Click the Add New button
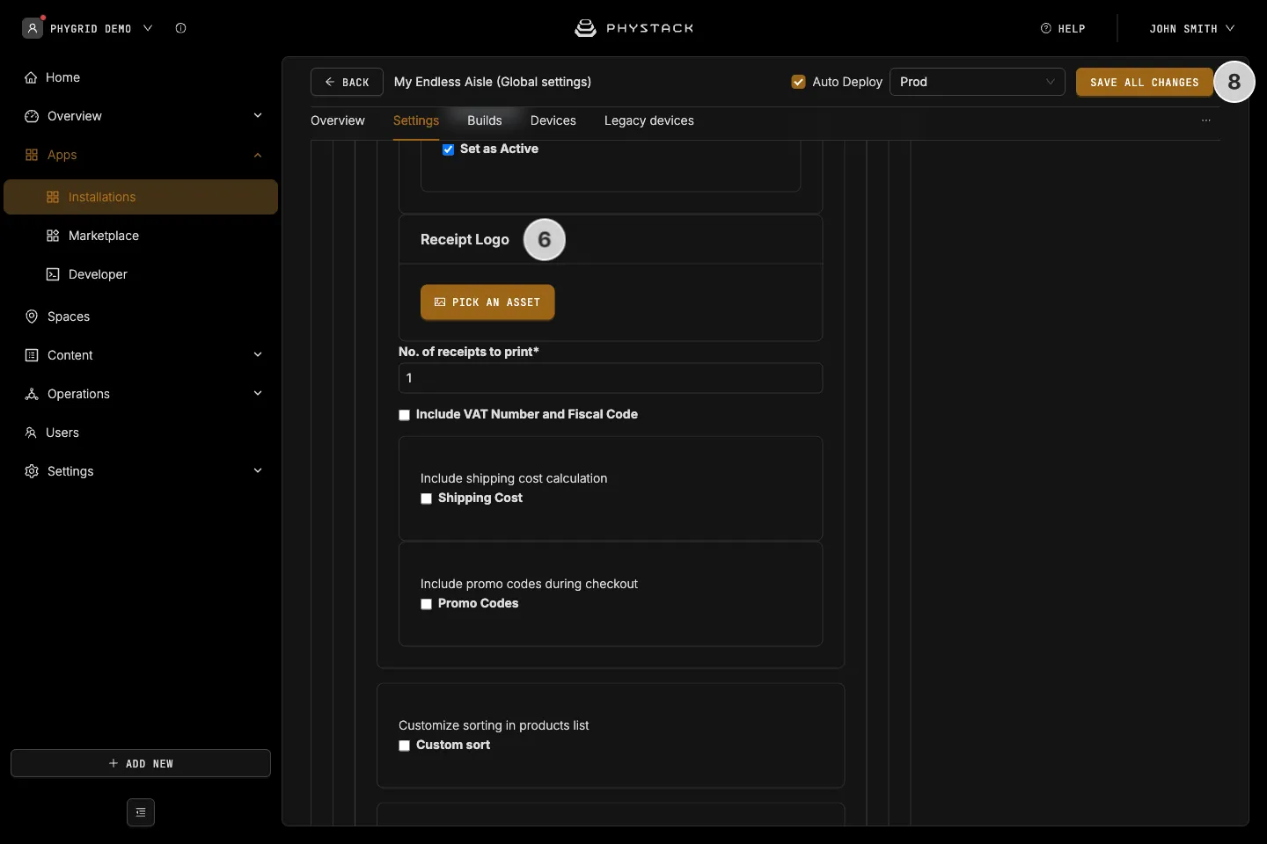 141,763
